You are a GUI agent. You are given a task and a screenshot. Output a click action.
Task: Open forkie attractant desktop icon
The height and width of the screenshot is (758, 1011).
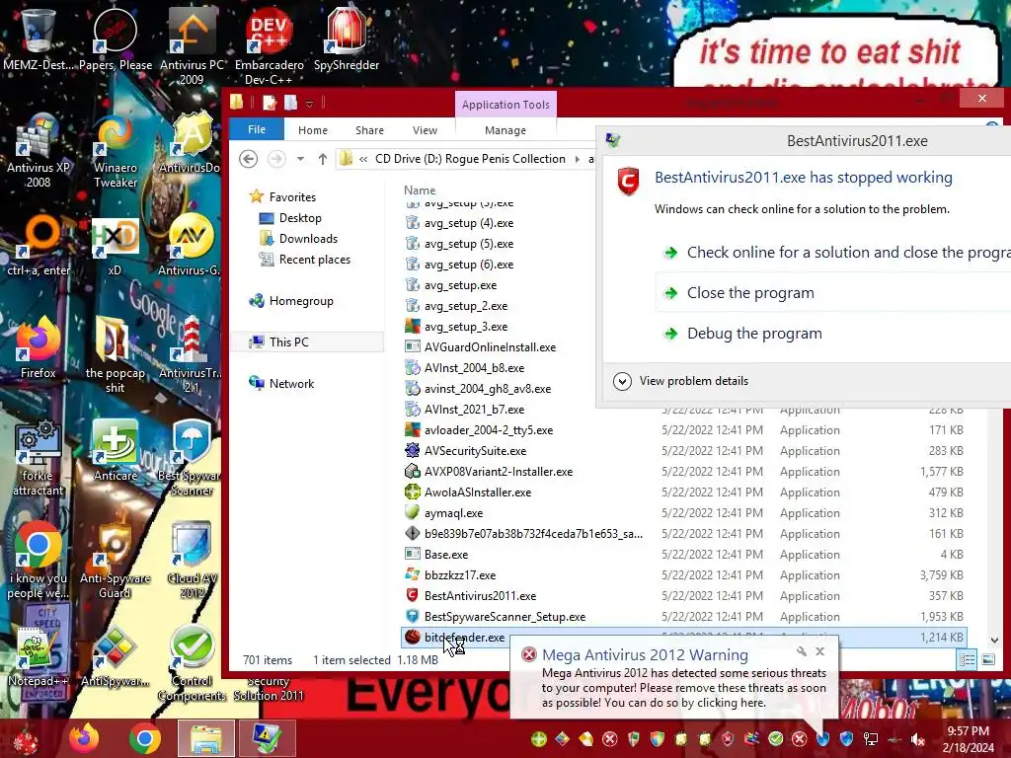point(39,458)
